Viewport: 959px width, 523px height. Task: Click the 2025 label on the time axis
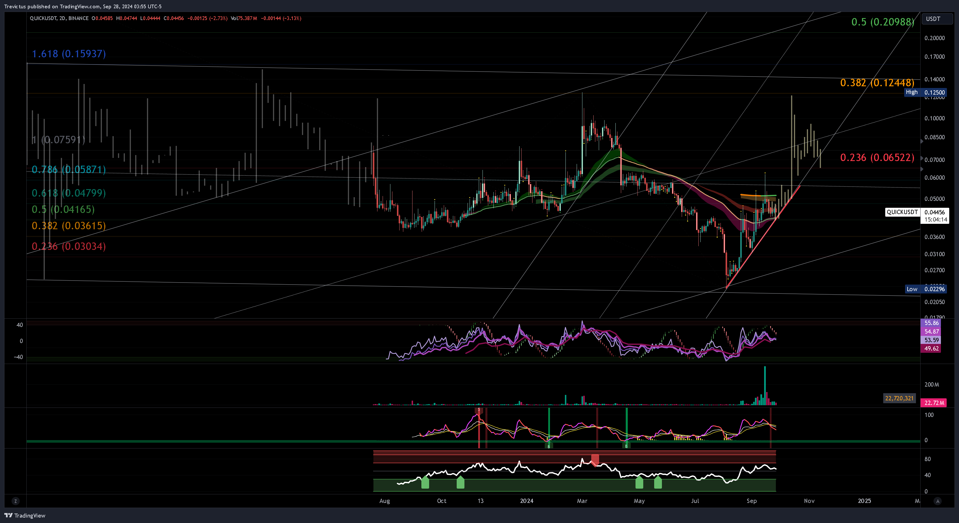[865, 501]
